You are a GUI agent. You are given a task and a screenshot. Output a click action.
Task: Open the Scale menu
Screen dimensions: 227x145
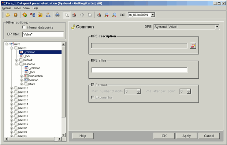point(26,8)
